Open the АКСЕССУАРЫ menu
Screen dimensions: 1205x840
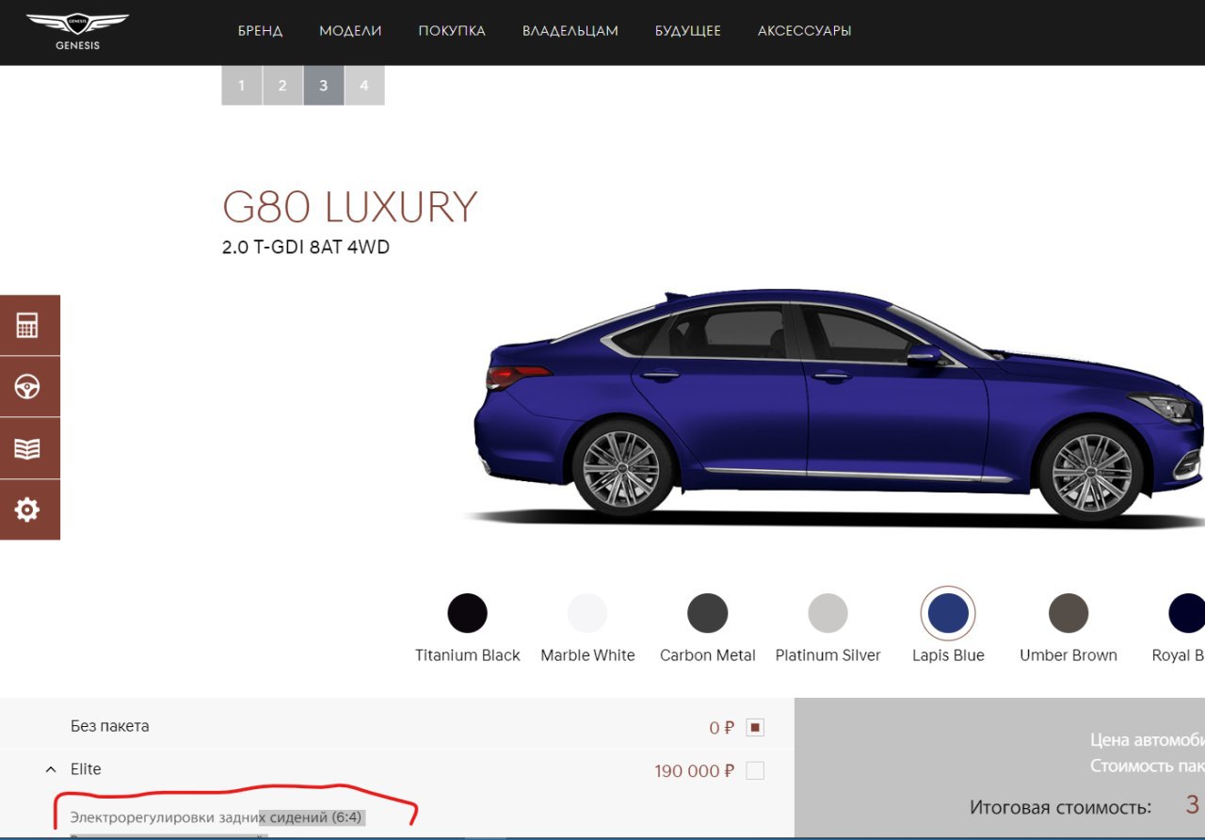[805, 31]
